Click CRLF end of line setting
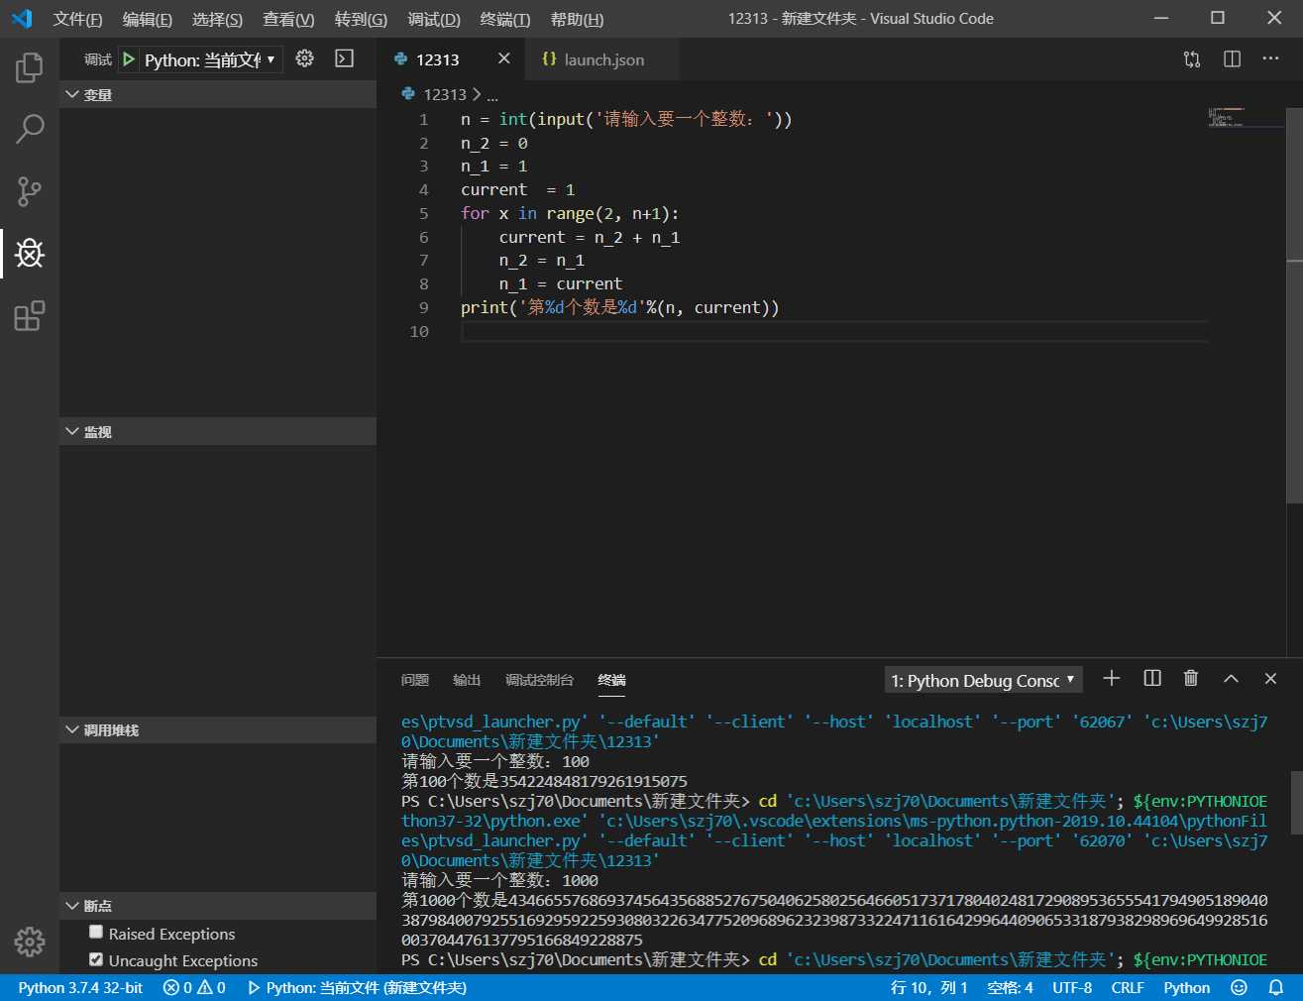Viewport: 1303px width, 1001px height. pyautogui.click(x=1128, y=988)
